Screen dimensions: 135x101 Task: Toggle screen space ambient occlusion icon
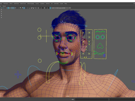22,8
